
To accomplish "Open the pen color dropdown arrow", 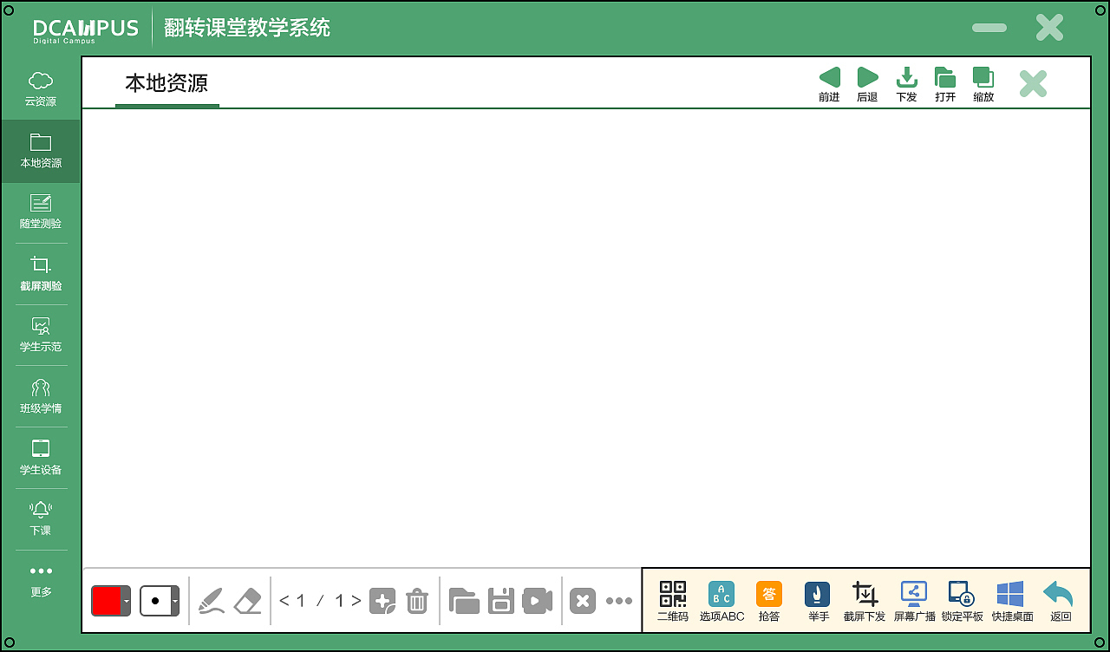I will [x=127, y=600].
